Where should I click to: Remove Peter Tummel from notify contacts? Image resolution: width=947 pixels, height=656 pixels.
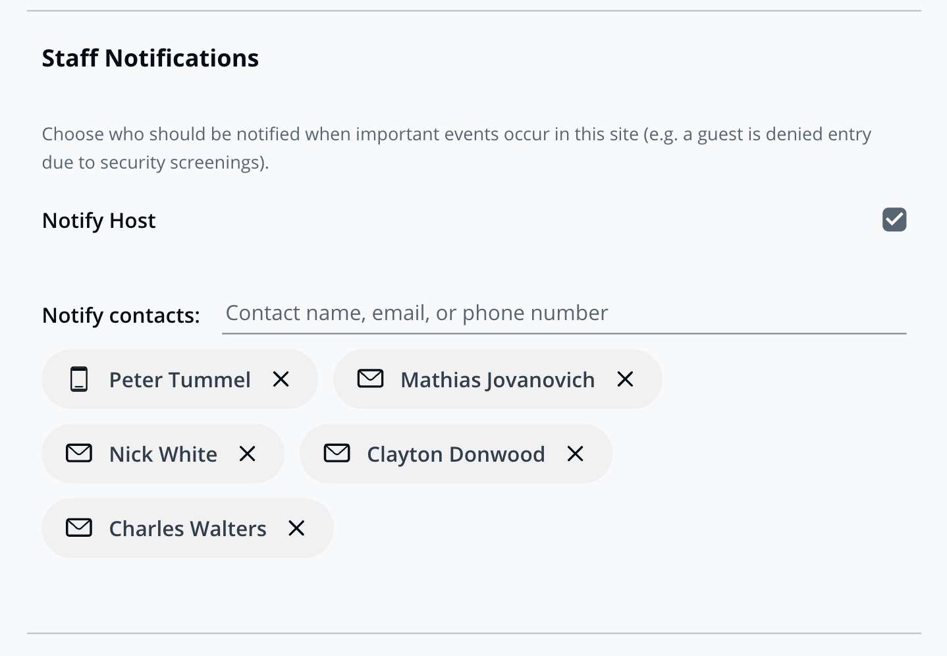pos(281,379)
